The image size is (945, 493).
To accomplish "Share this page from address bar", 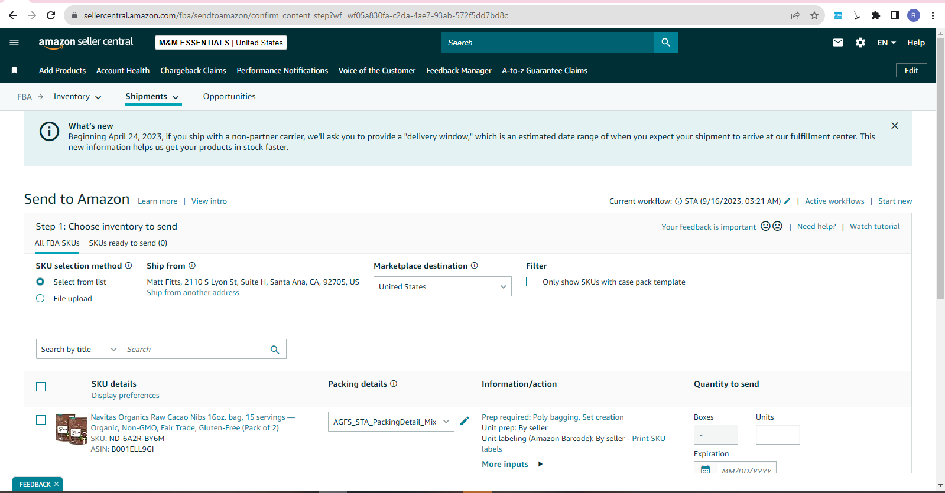I will click(795, 15).
